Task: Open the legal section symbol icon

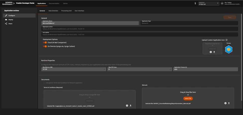Action: [x=195, y=3]
